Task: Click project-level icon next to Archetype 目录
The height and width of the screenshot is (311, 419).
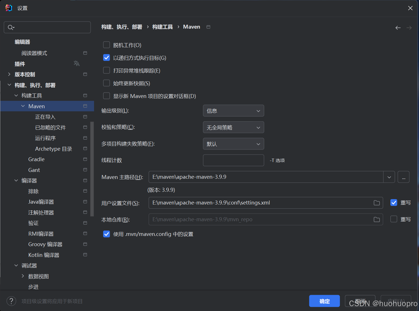Action: (x=85, y=148)
